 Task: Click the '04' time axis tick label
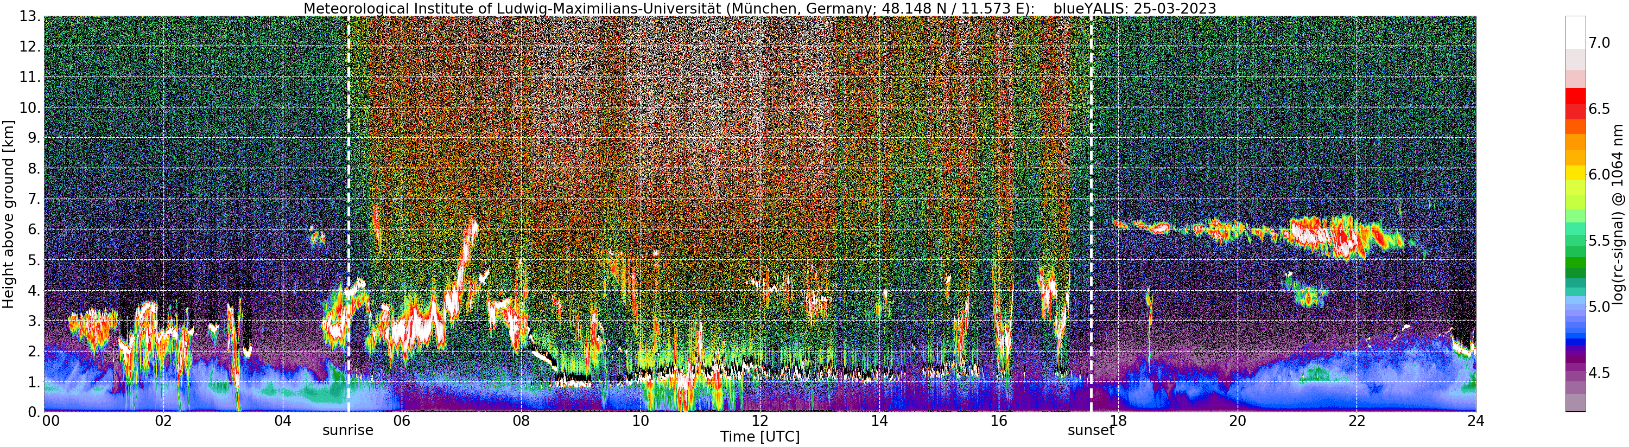283,420
